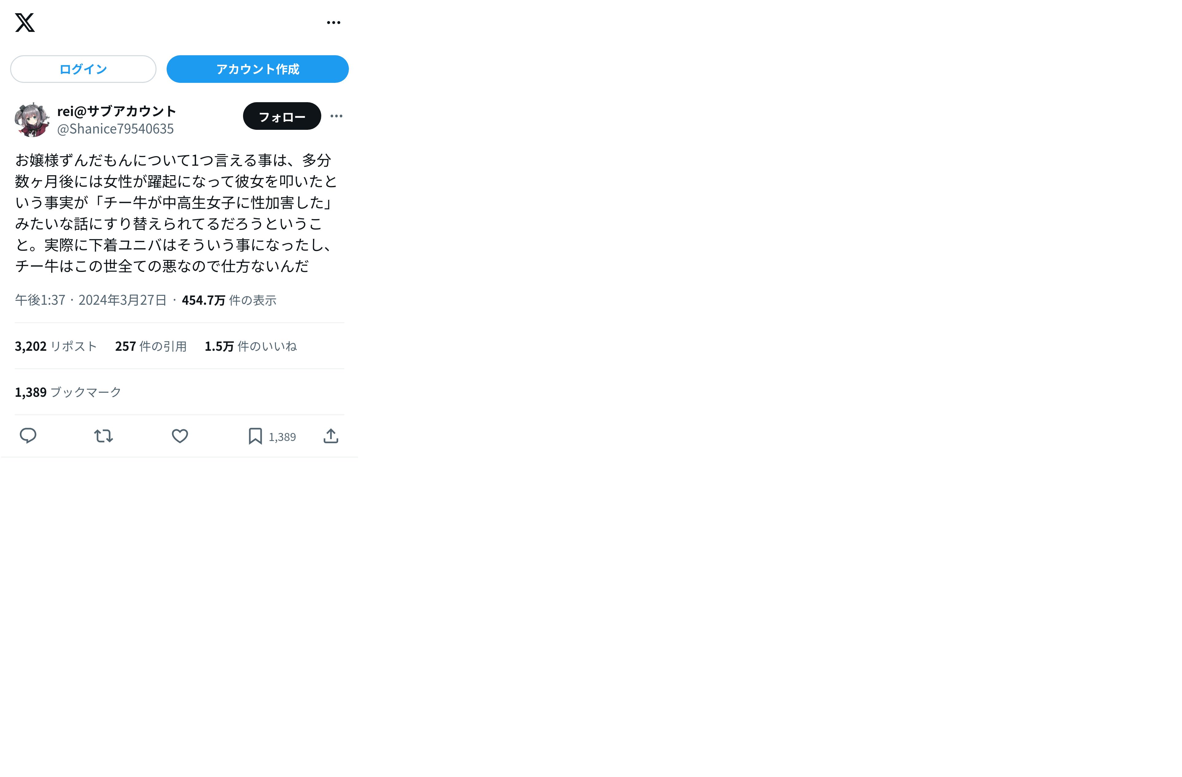Open the rei@サブアカウント display name
This screenshot has height=777, width=1182.
pyautogui.click(x=117, y=111)
